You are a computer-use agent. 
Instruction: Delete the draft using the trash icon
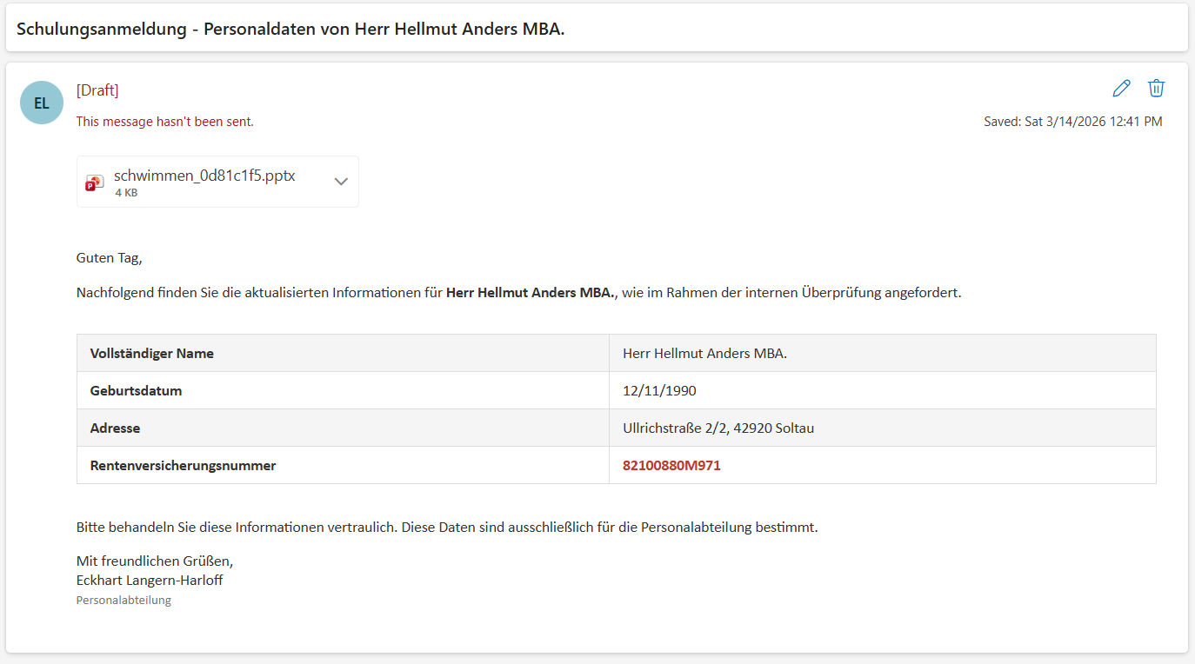[1156, 89]
